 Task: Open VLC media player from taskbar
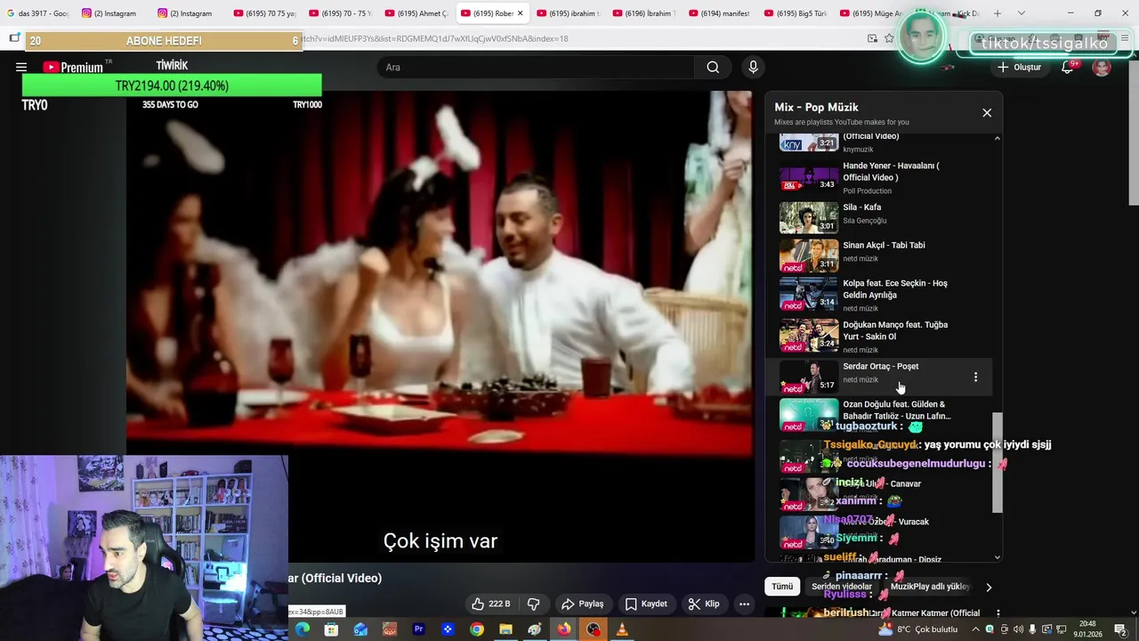point(622,629)
